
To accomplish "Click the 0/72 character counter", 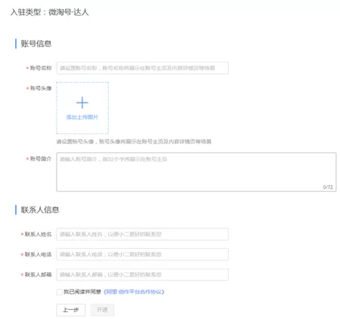I will 328,187.
